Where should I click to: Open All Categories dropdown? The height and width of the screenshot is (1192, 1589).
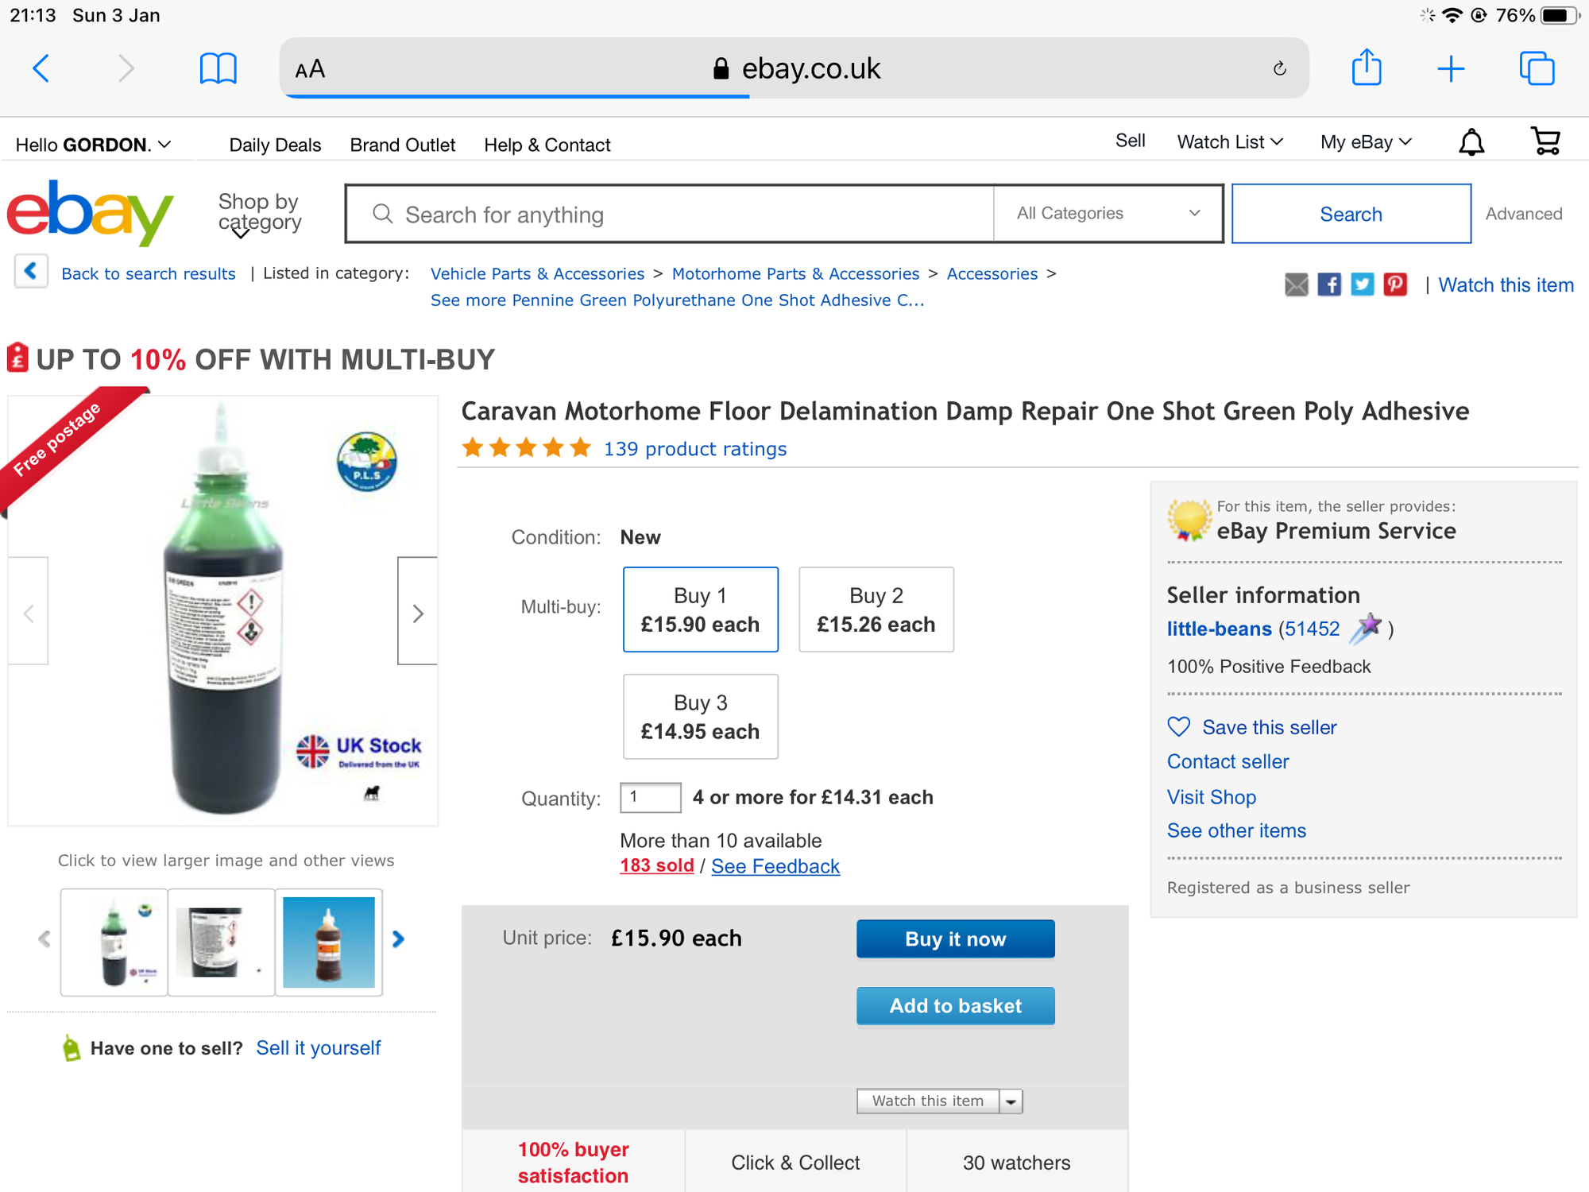pos(1108,213)
